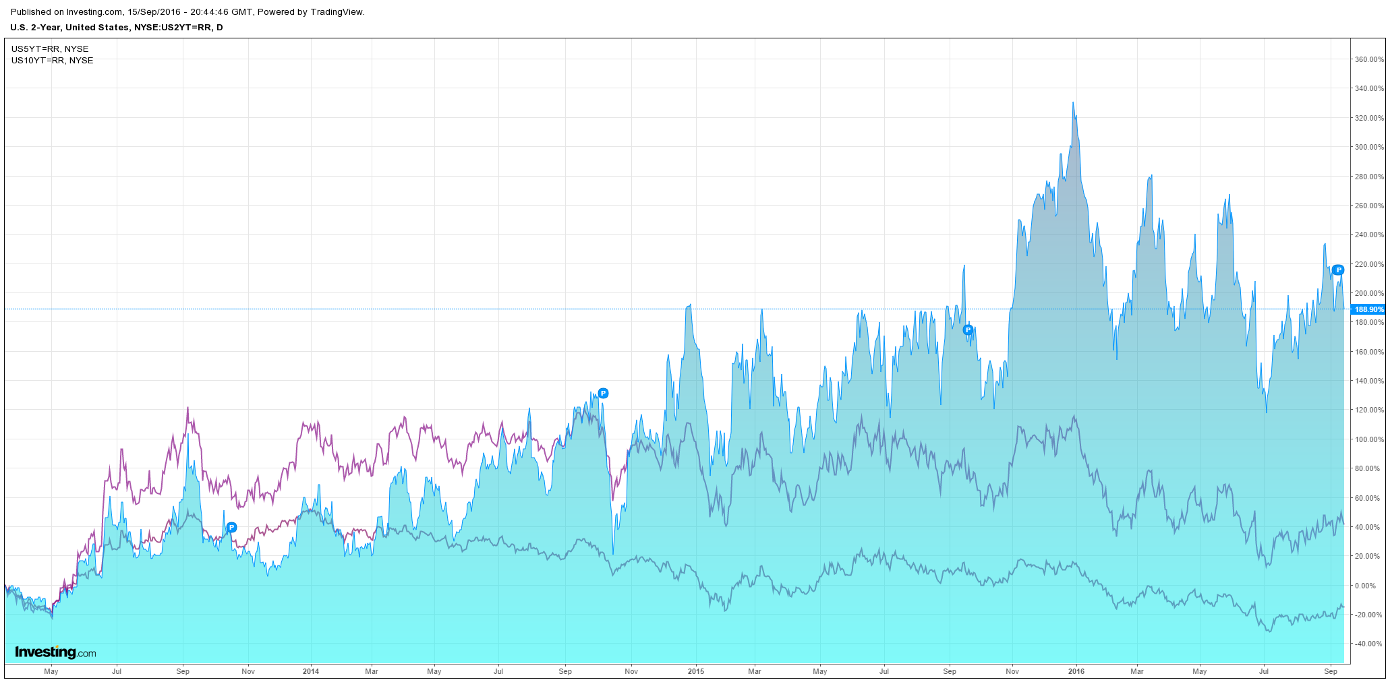
Task: Click the 200.00% label on price axis
Action: coord(1369,293)
